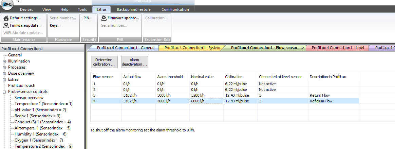This screenshot has height=149, width=395.
Task: Select Conduct.(S) 1 sensor entry
Action: pos(42,122)
